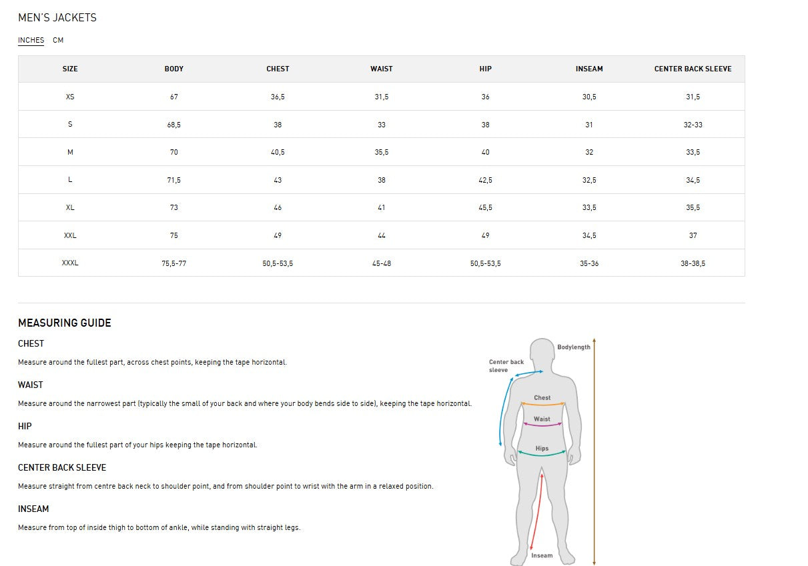Click the M size row label

click(x=70, y=153)
